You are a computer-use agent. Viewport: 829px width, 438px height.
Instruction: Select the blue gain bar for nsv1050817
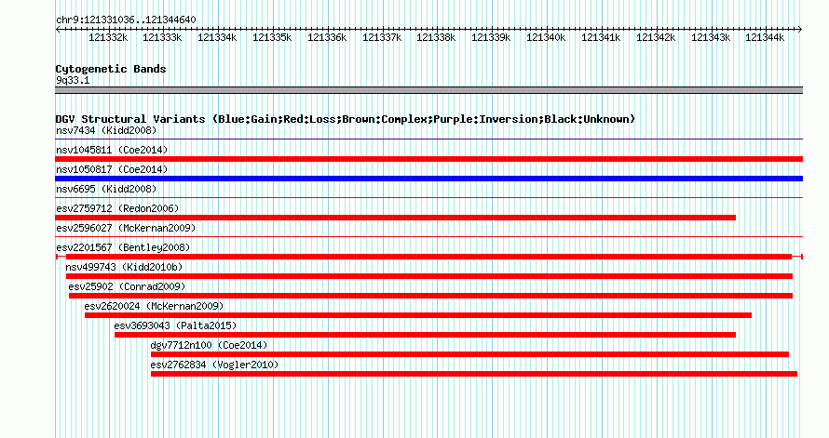pos(428,179)
